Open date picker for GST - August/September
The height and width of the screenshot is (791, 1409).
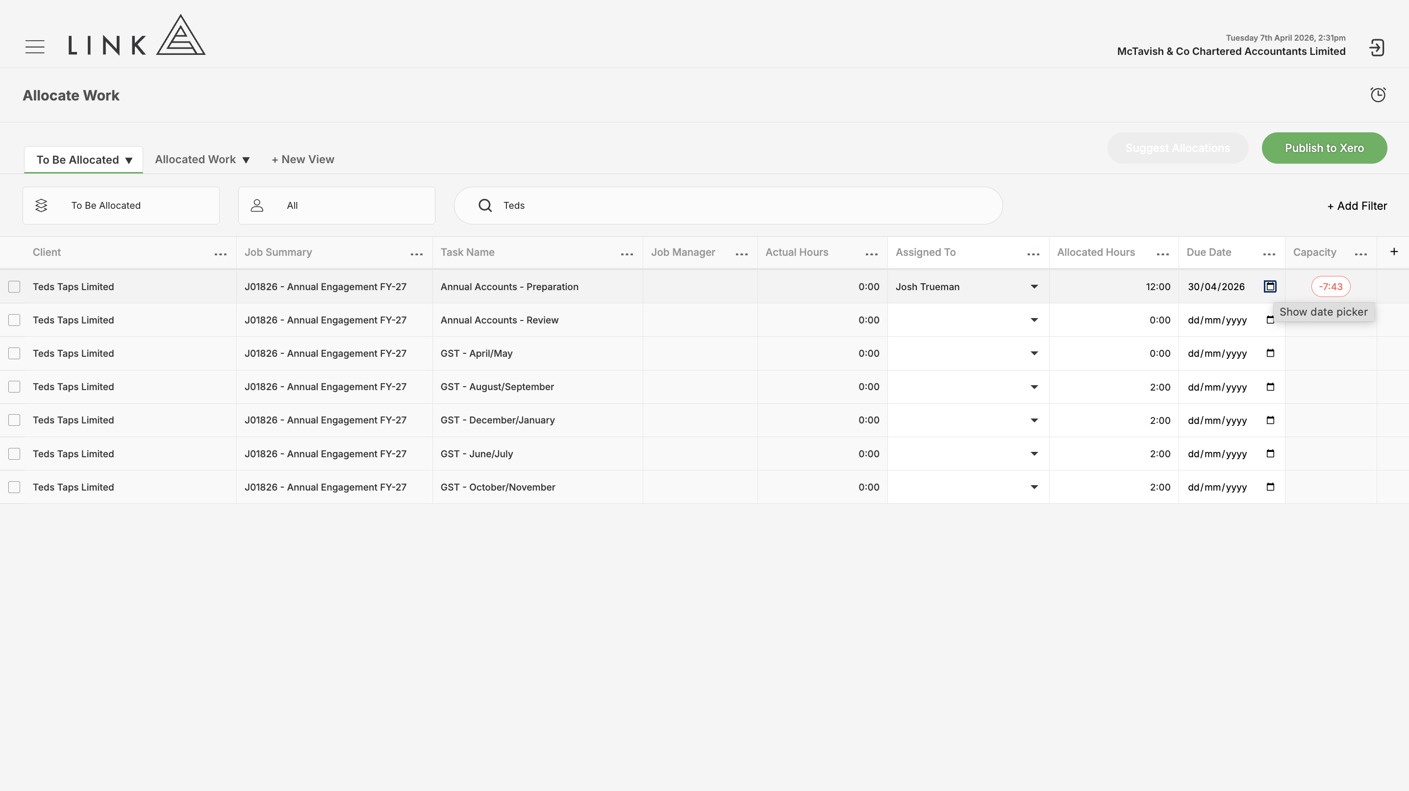click(x=1271, y=387)
